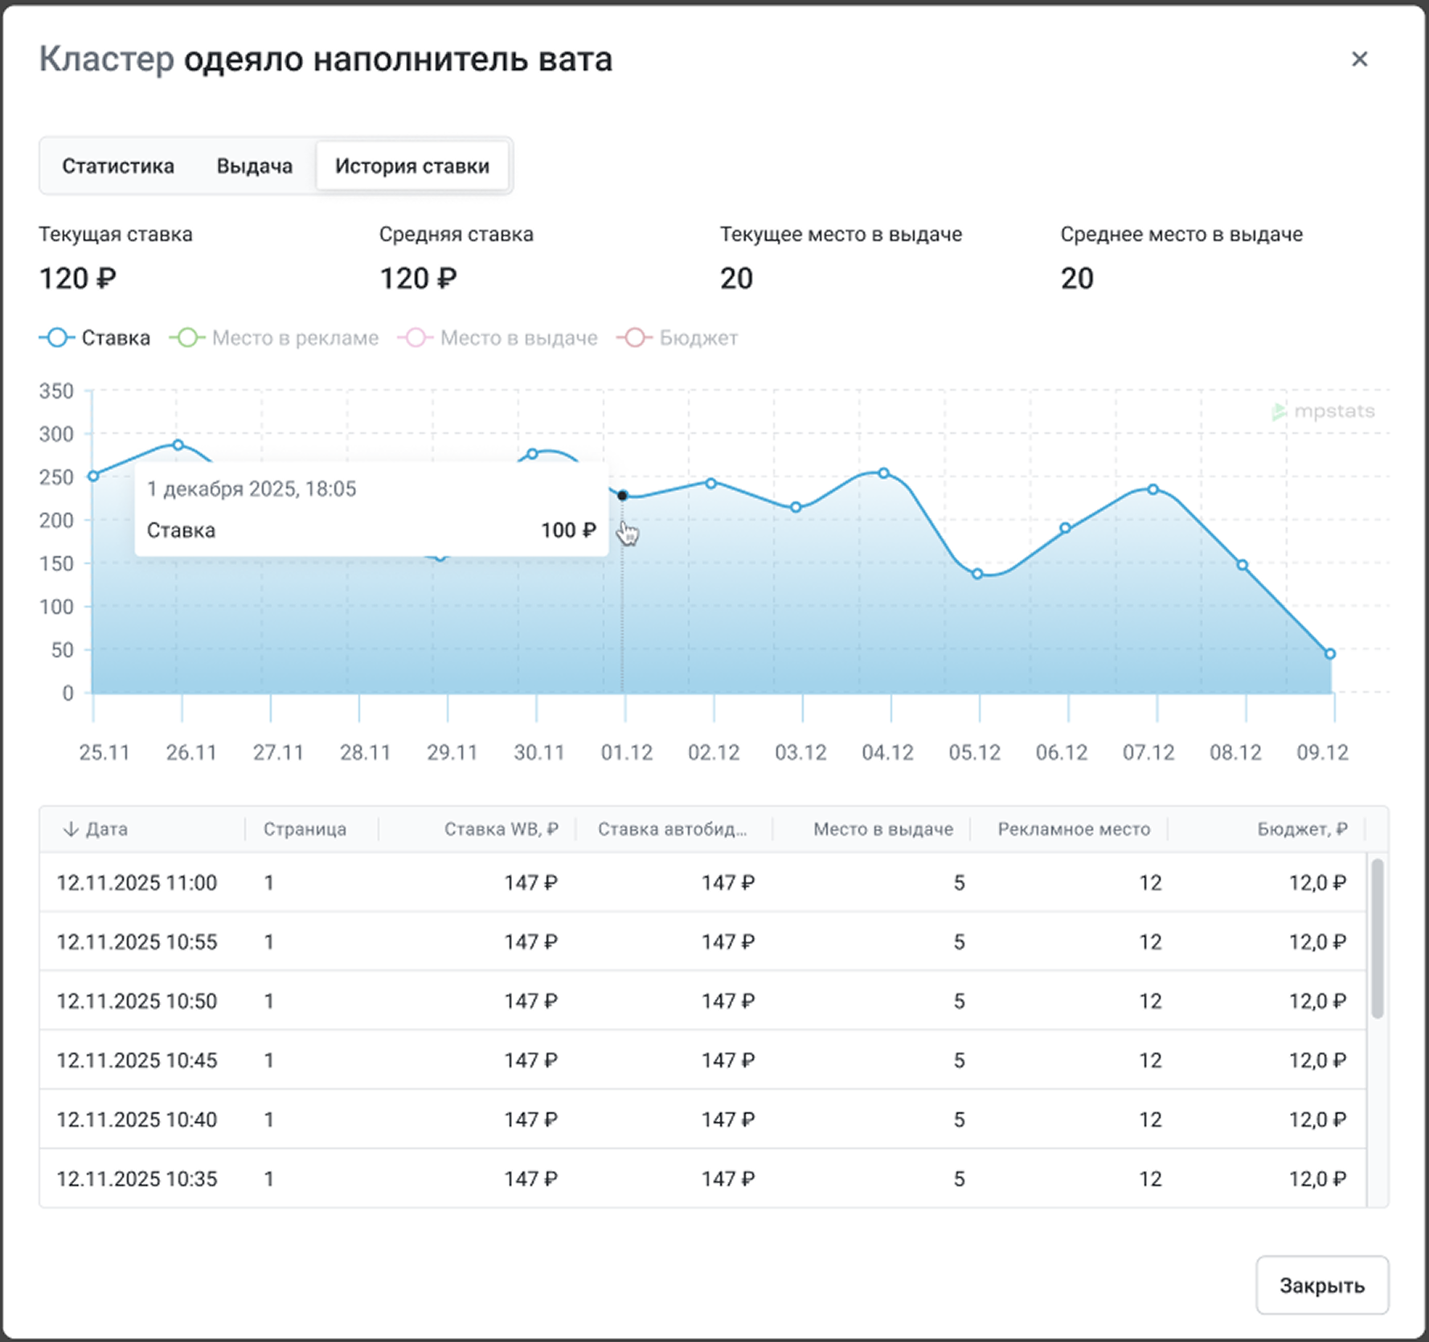Viewport: 1429px width, 1342px height.
Task: Sort table by Дата column arrow
Action: coord(71,829)
